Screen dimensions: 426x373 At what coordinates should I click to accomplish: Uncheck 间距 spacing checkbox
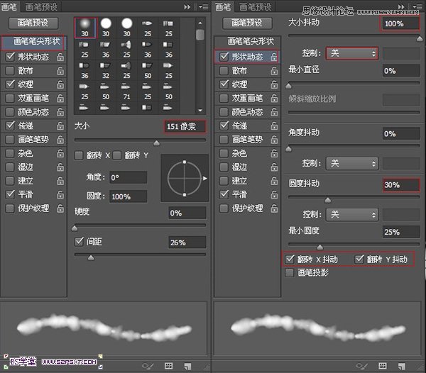tap(79, 241)
